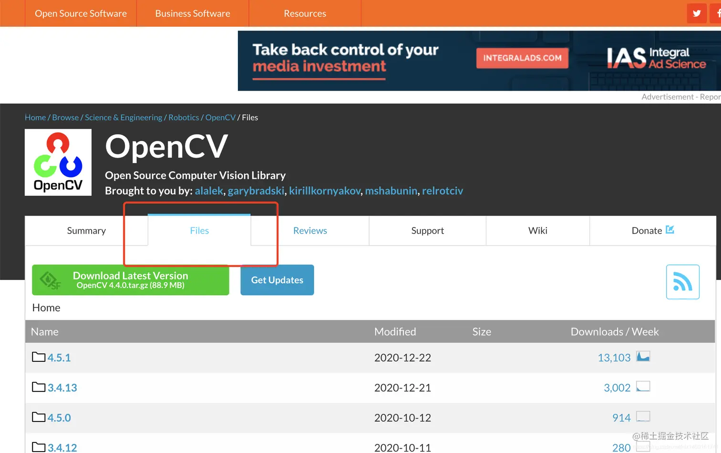Open the folder icon for 3.4.12
The height and width of the screenshot is (453, 721).
pos(39,447)
